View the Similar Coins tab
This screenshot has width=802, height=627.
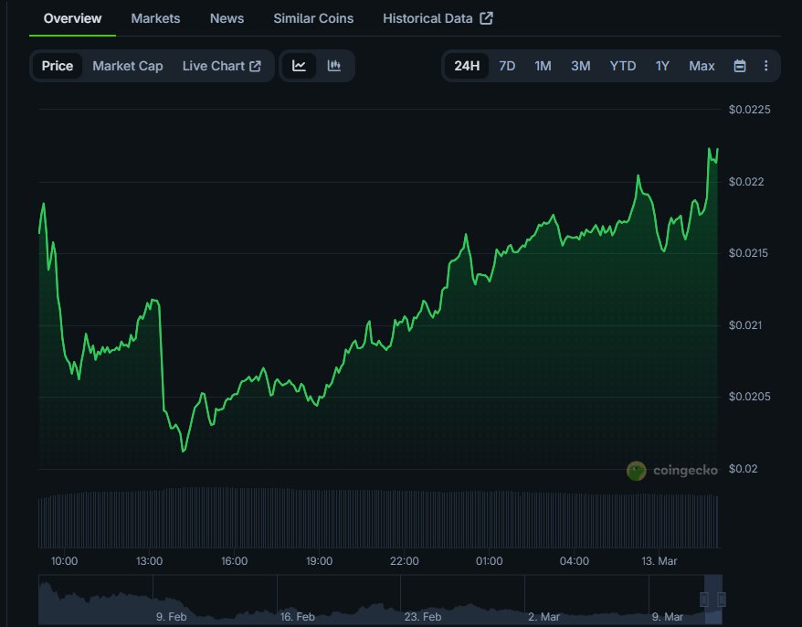click(x=313, y=18)
